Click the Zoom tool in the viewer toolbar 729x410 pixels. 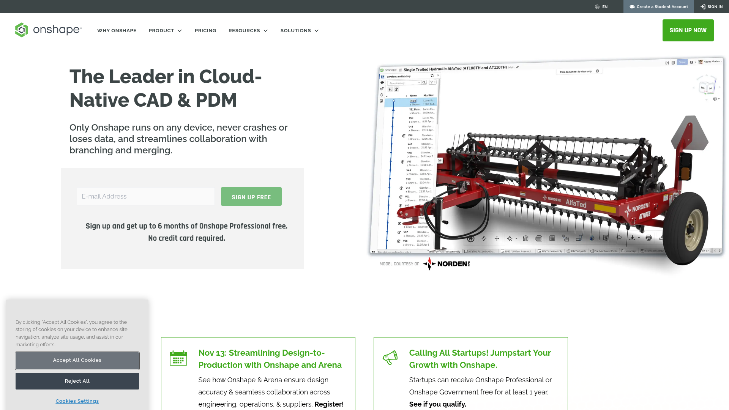pos(510,238)
